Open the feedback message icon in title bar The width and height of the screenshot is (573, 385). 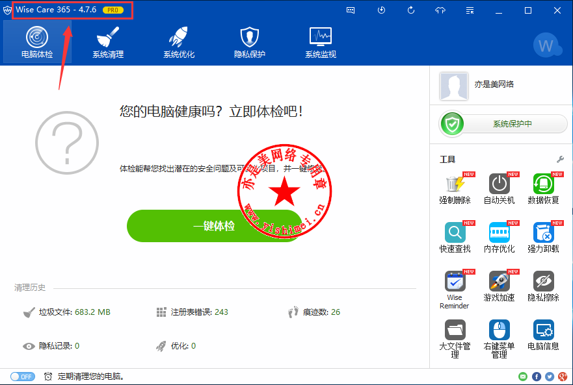(x=351, y=10)
